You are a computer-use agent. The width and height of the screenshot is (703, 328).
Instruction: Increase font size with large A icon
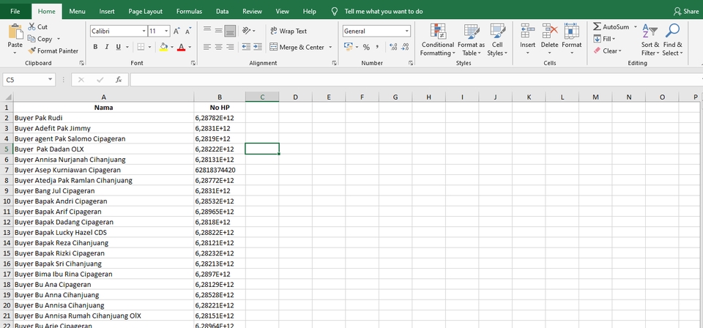[x=176, y=31]
